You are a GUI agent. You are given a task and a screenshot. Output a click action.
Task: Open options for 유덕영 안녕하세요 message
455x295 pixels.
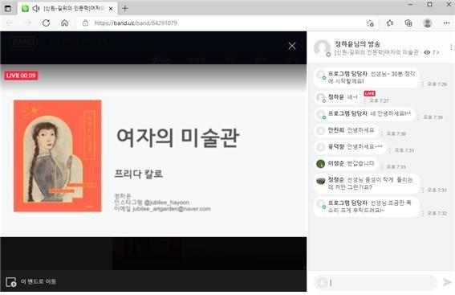(x=389, y=150)
